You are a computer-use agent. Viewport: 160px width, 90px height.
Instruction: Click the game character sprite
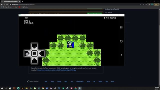(70, 44)
